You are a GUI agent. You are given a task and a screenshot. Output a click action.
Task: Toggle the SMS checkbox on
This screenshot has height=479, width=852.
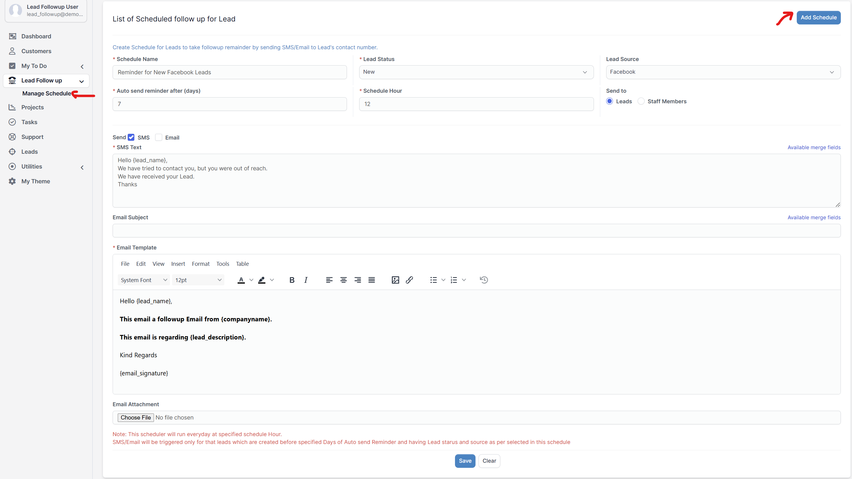(x=131, y=137)
